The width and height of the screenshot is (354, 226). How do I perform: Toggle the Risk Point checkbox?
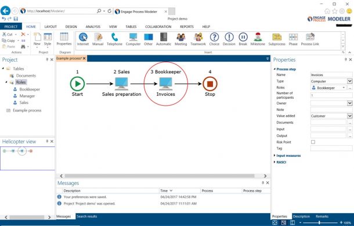pos(313,142)
